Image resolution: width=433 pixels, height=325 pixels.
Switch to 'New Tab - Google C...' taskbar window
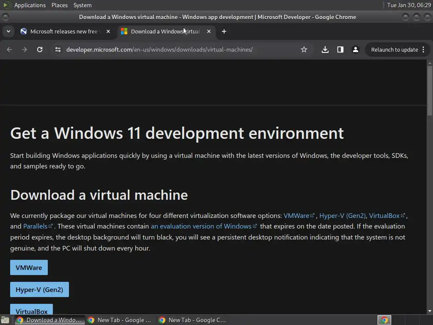tap(192, 320)
